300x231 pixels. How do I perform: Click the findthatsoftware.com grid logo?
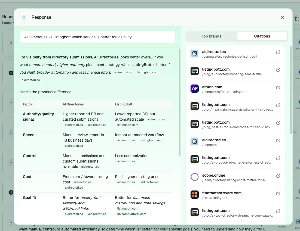[195, 195]
